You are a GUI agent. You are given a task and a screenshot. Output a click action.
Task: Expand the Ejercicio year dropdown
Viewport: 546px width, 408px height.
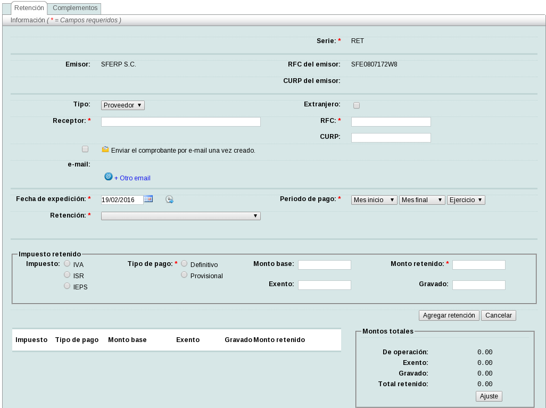tap(466, 200)
